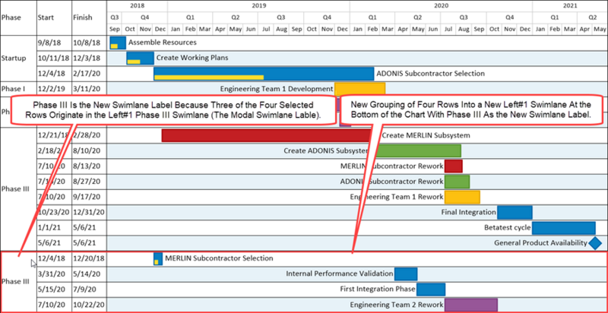The image size is (608, 313).
Task: Click the 'Betatest cycle' label text
Action: 507,228
